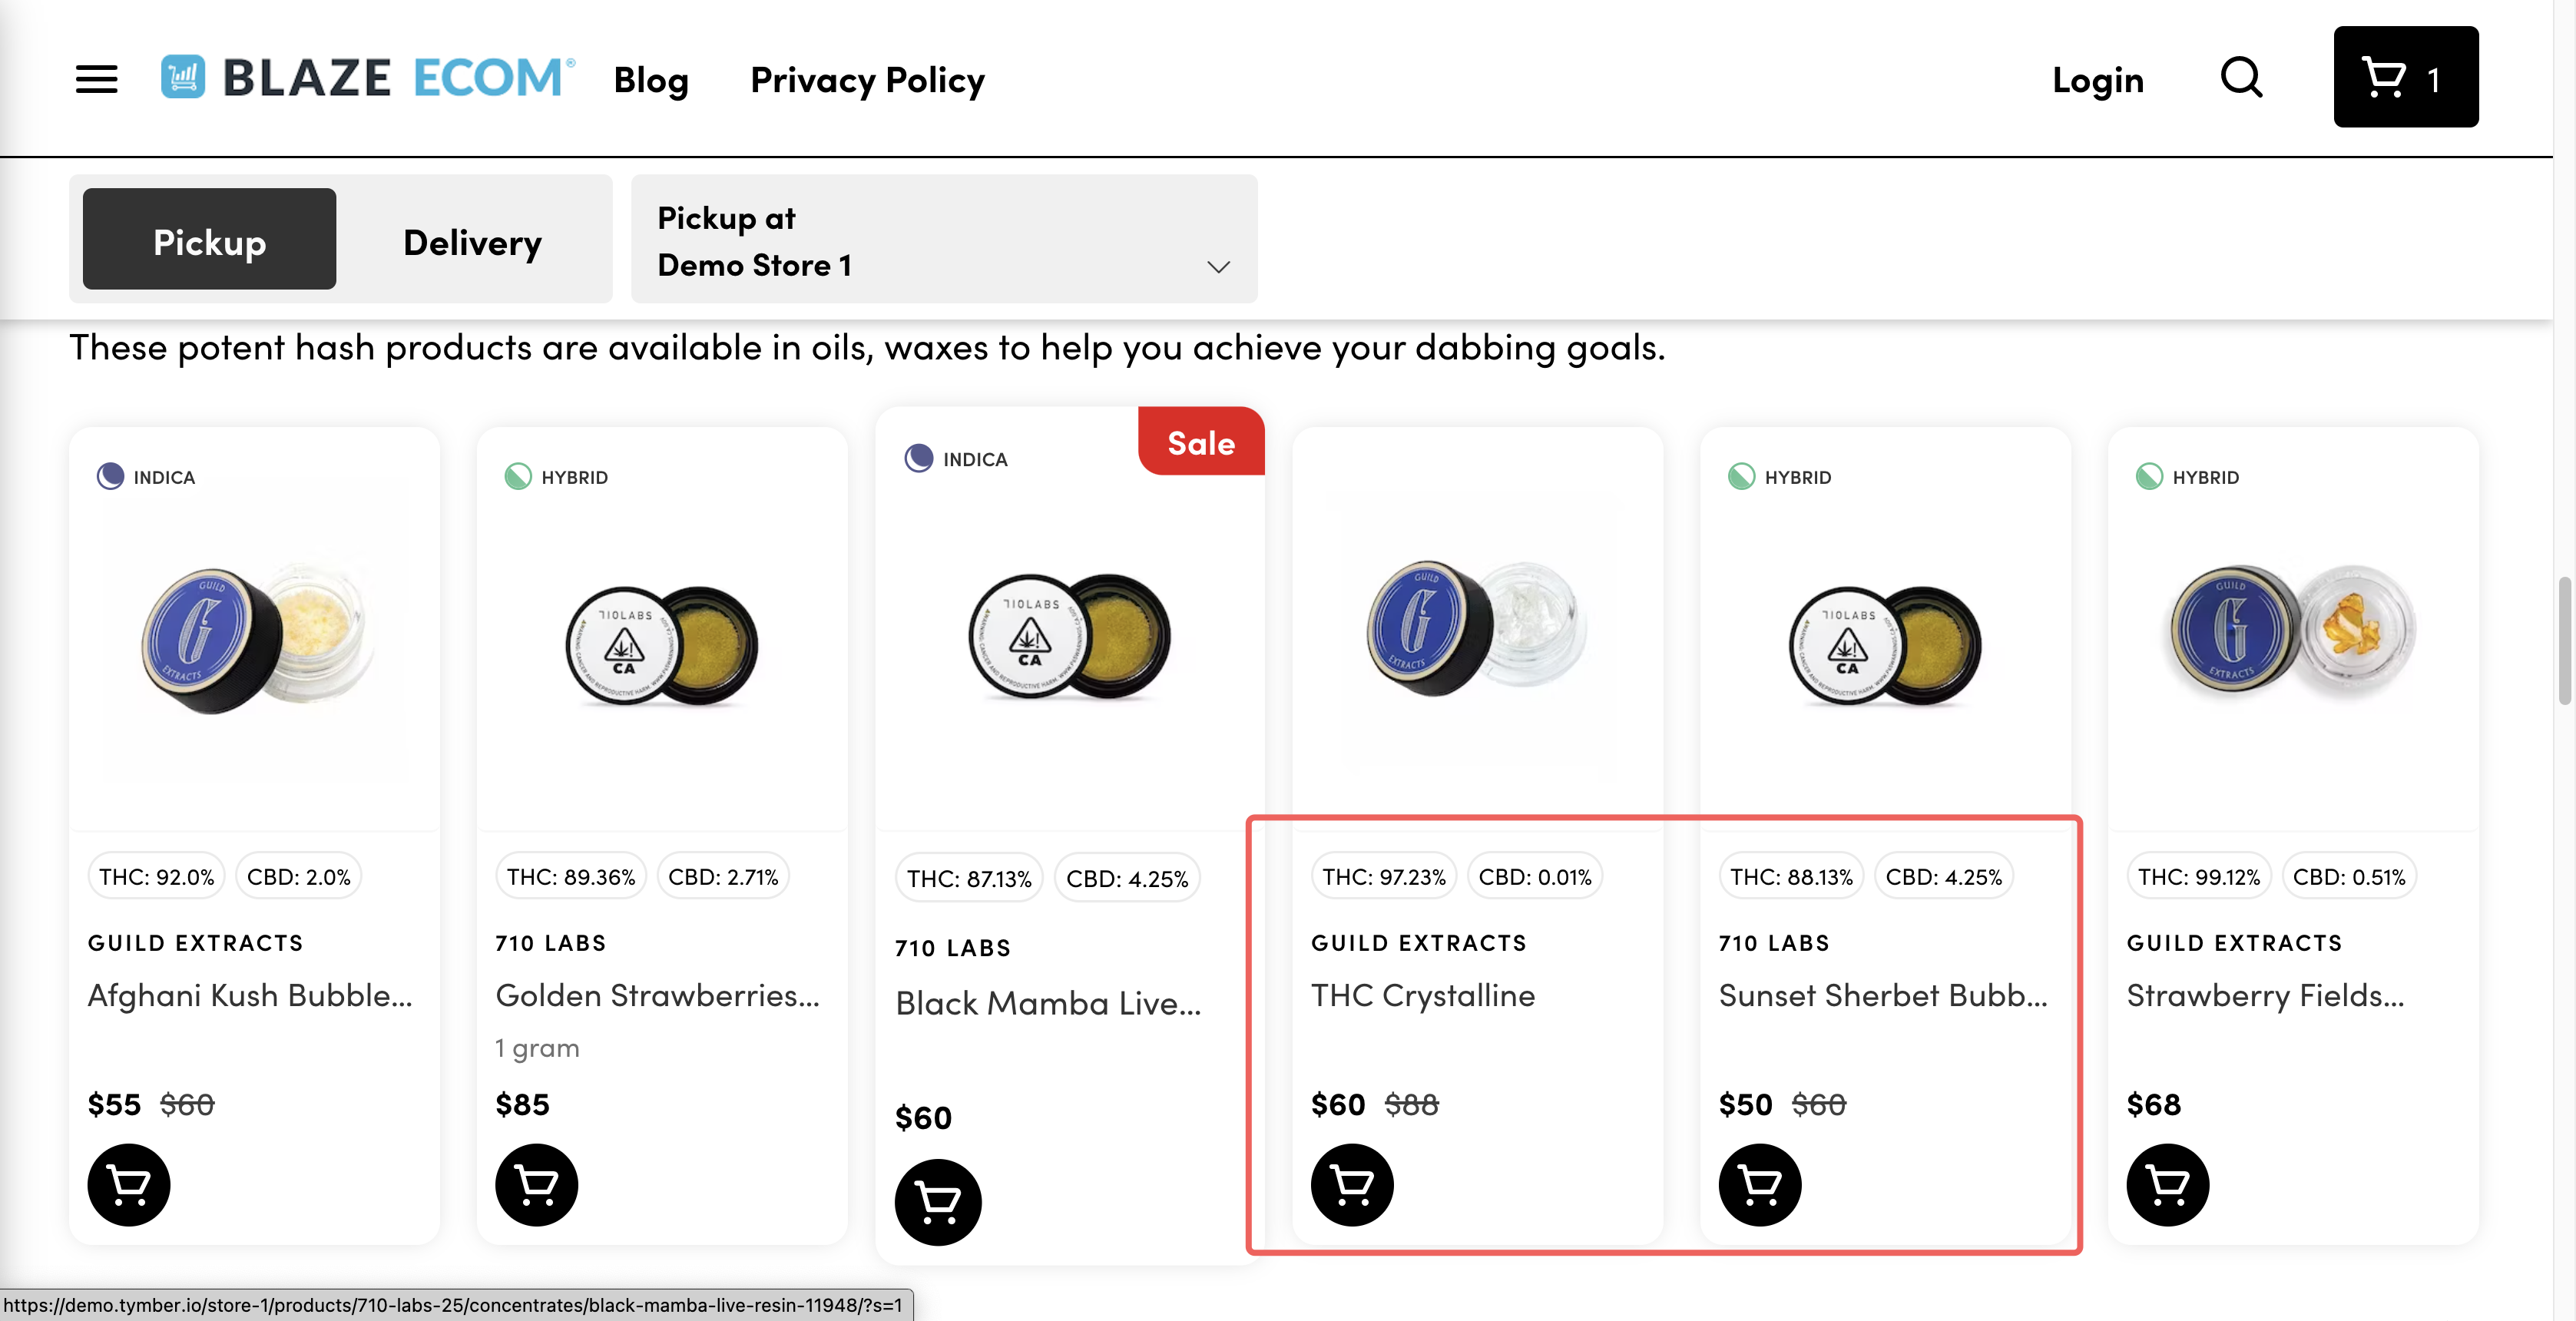Select the Pickup option

coord(208,239)
